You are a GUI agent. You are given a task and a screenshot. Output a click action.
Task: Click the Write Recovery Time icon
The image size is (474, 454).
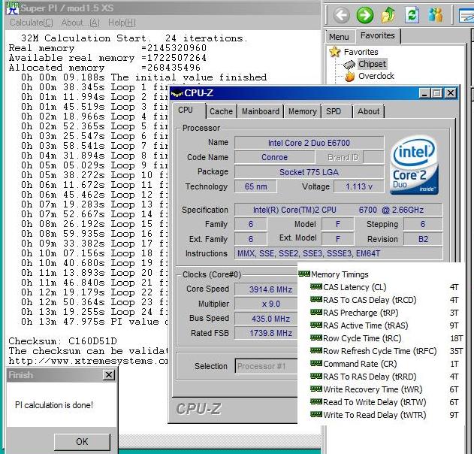click(x=316, y=389)
